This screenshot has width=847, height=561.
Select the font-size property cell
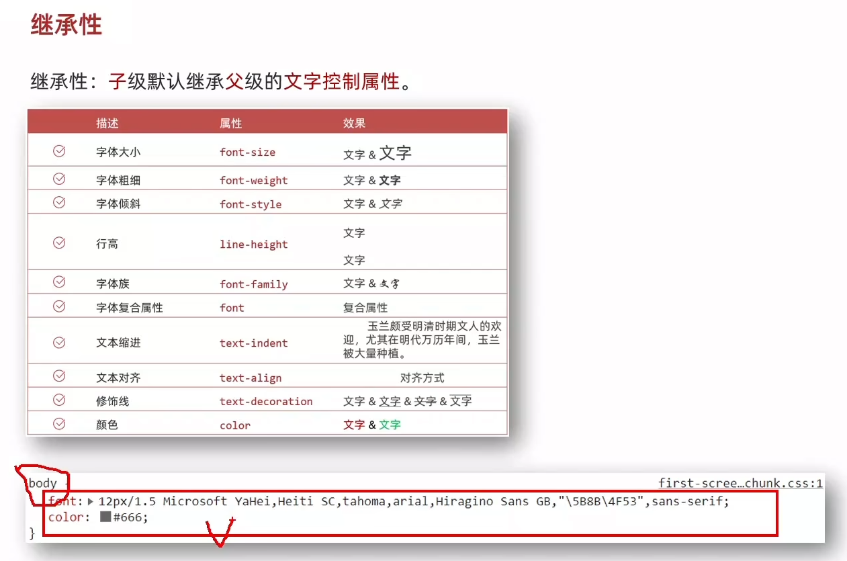247,152
